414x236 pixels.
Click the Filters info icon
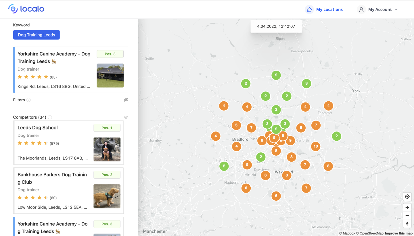click(28, 100)
